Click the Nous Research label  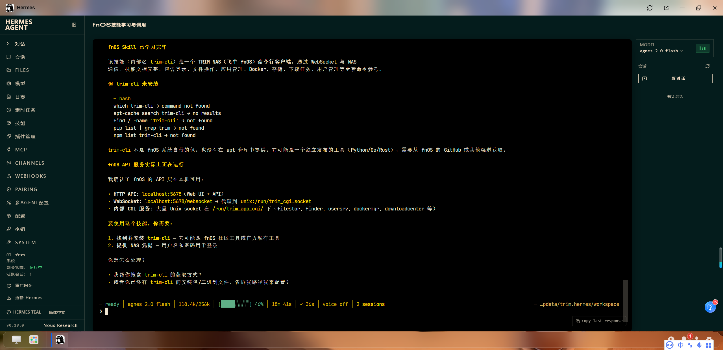(x=60, y=325)
